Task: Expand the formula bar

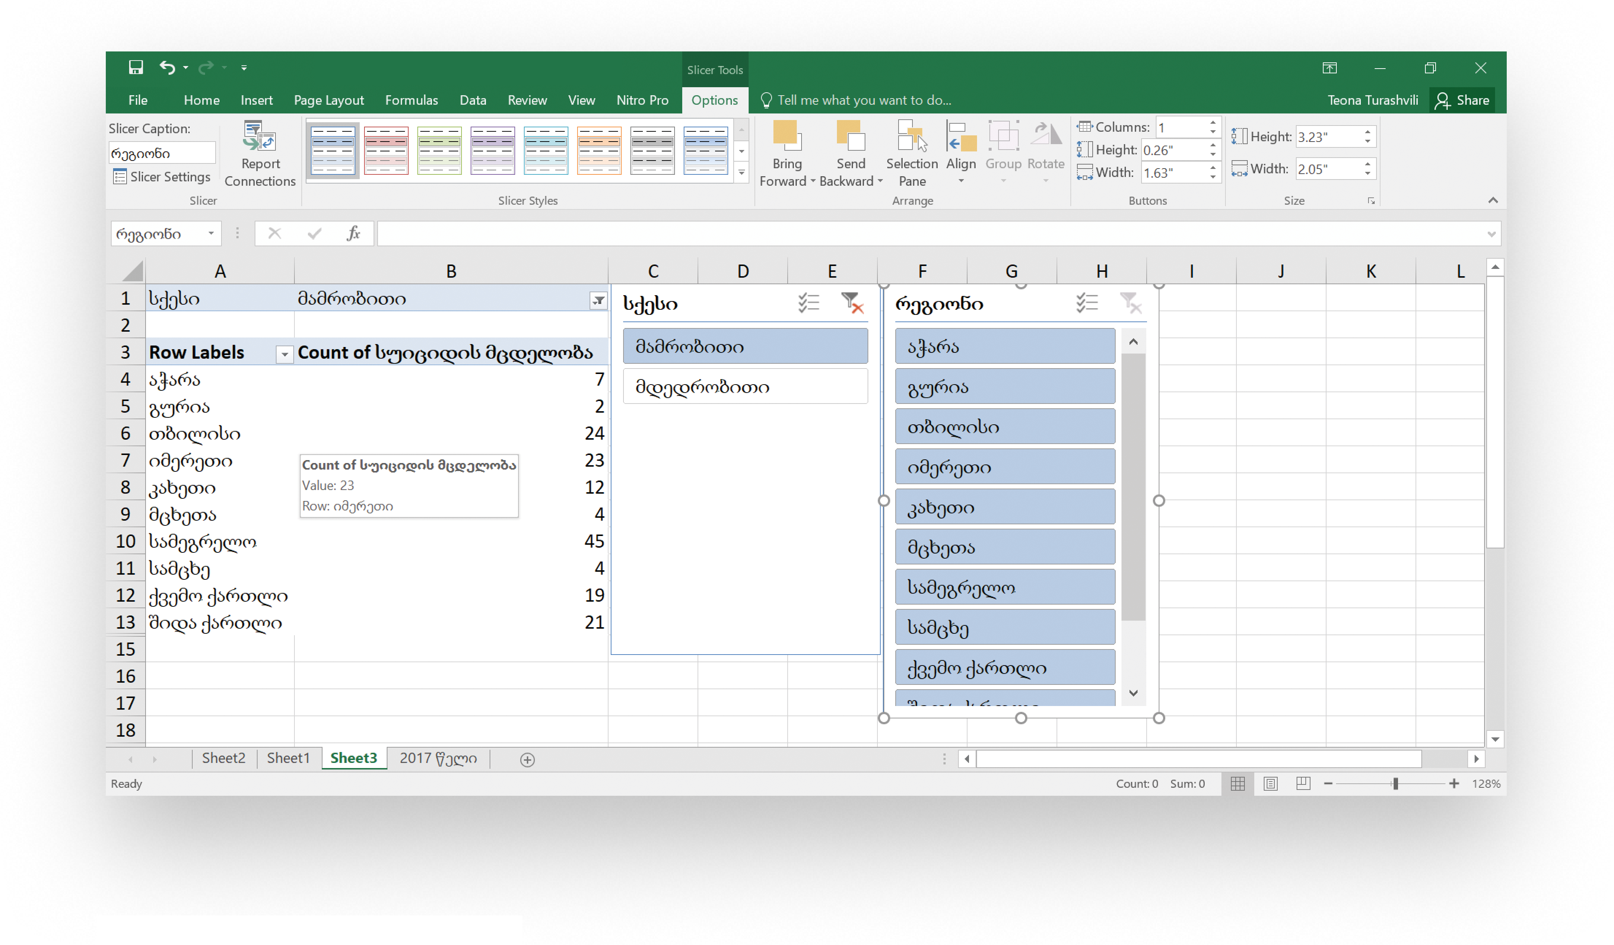Action: pyautogui.click(x=1492, y=234)
